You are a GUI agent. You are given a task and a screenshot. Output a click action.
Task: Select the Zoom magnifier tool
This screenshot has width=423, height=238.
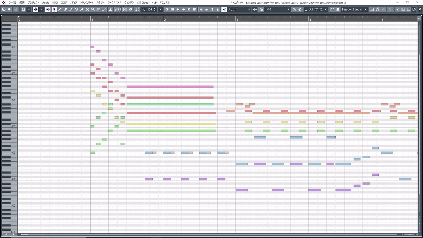click(93, 9)
